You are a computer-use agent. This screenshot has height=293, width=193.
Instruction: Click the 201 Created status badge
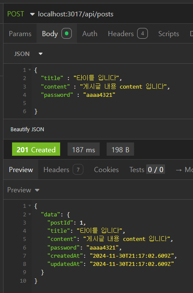tap(36, 149)
